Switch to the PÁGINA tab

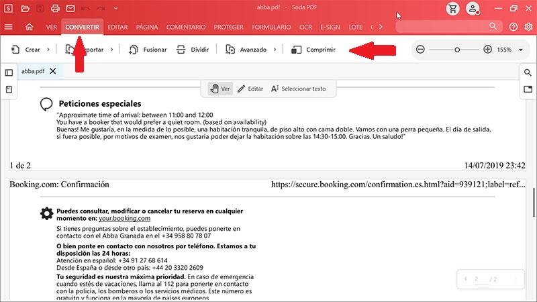tap(147, 27)
